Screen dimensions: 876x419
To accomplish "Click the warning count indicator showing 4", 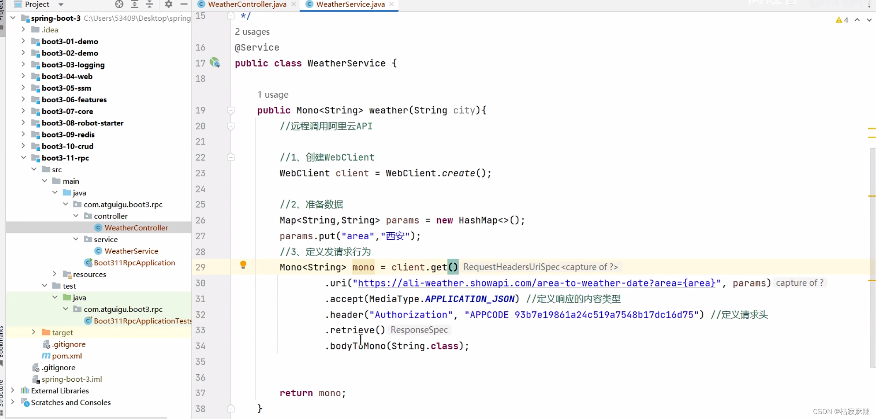I will (842, 19).
